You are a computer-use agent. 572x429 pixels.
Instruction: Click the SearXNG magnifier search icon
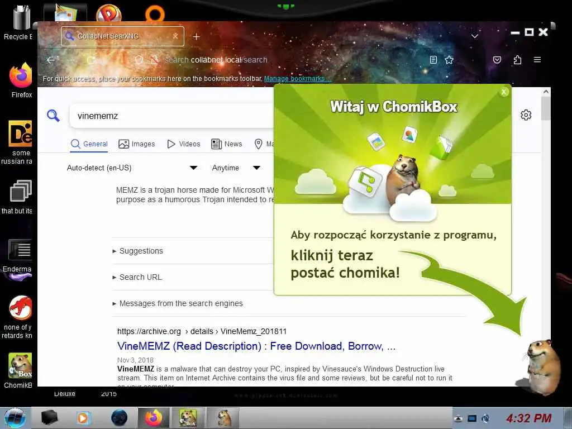coord(53,116)
